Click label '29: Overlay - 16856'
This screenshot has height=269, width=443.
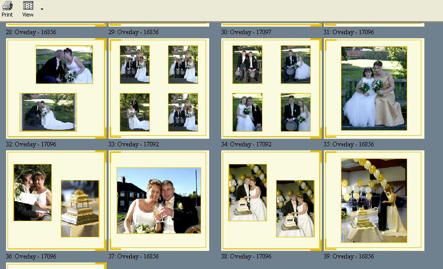tap(133, 32)
